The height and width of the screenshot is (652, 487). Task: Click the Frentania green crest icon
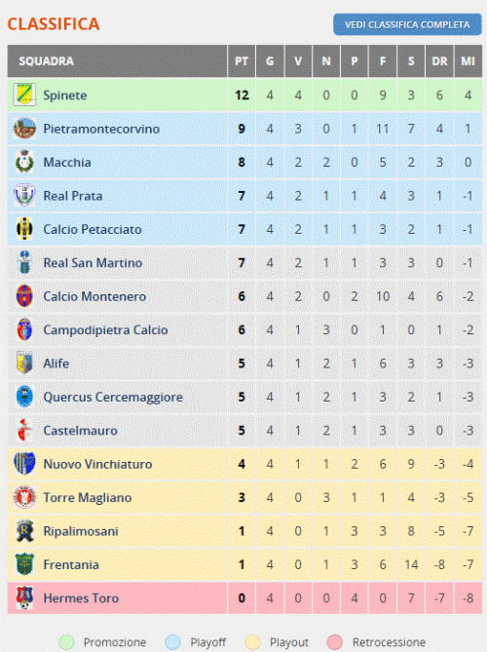[24, 564]
